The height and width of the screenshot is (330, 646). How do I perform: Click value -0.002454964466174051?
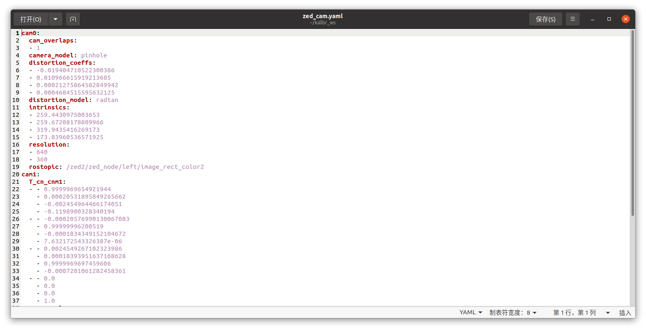tap(83, 204)
